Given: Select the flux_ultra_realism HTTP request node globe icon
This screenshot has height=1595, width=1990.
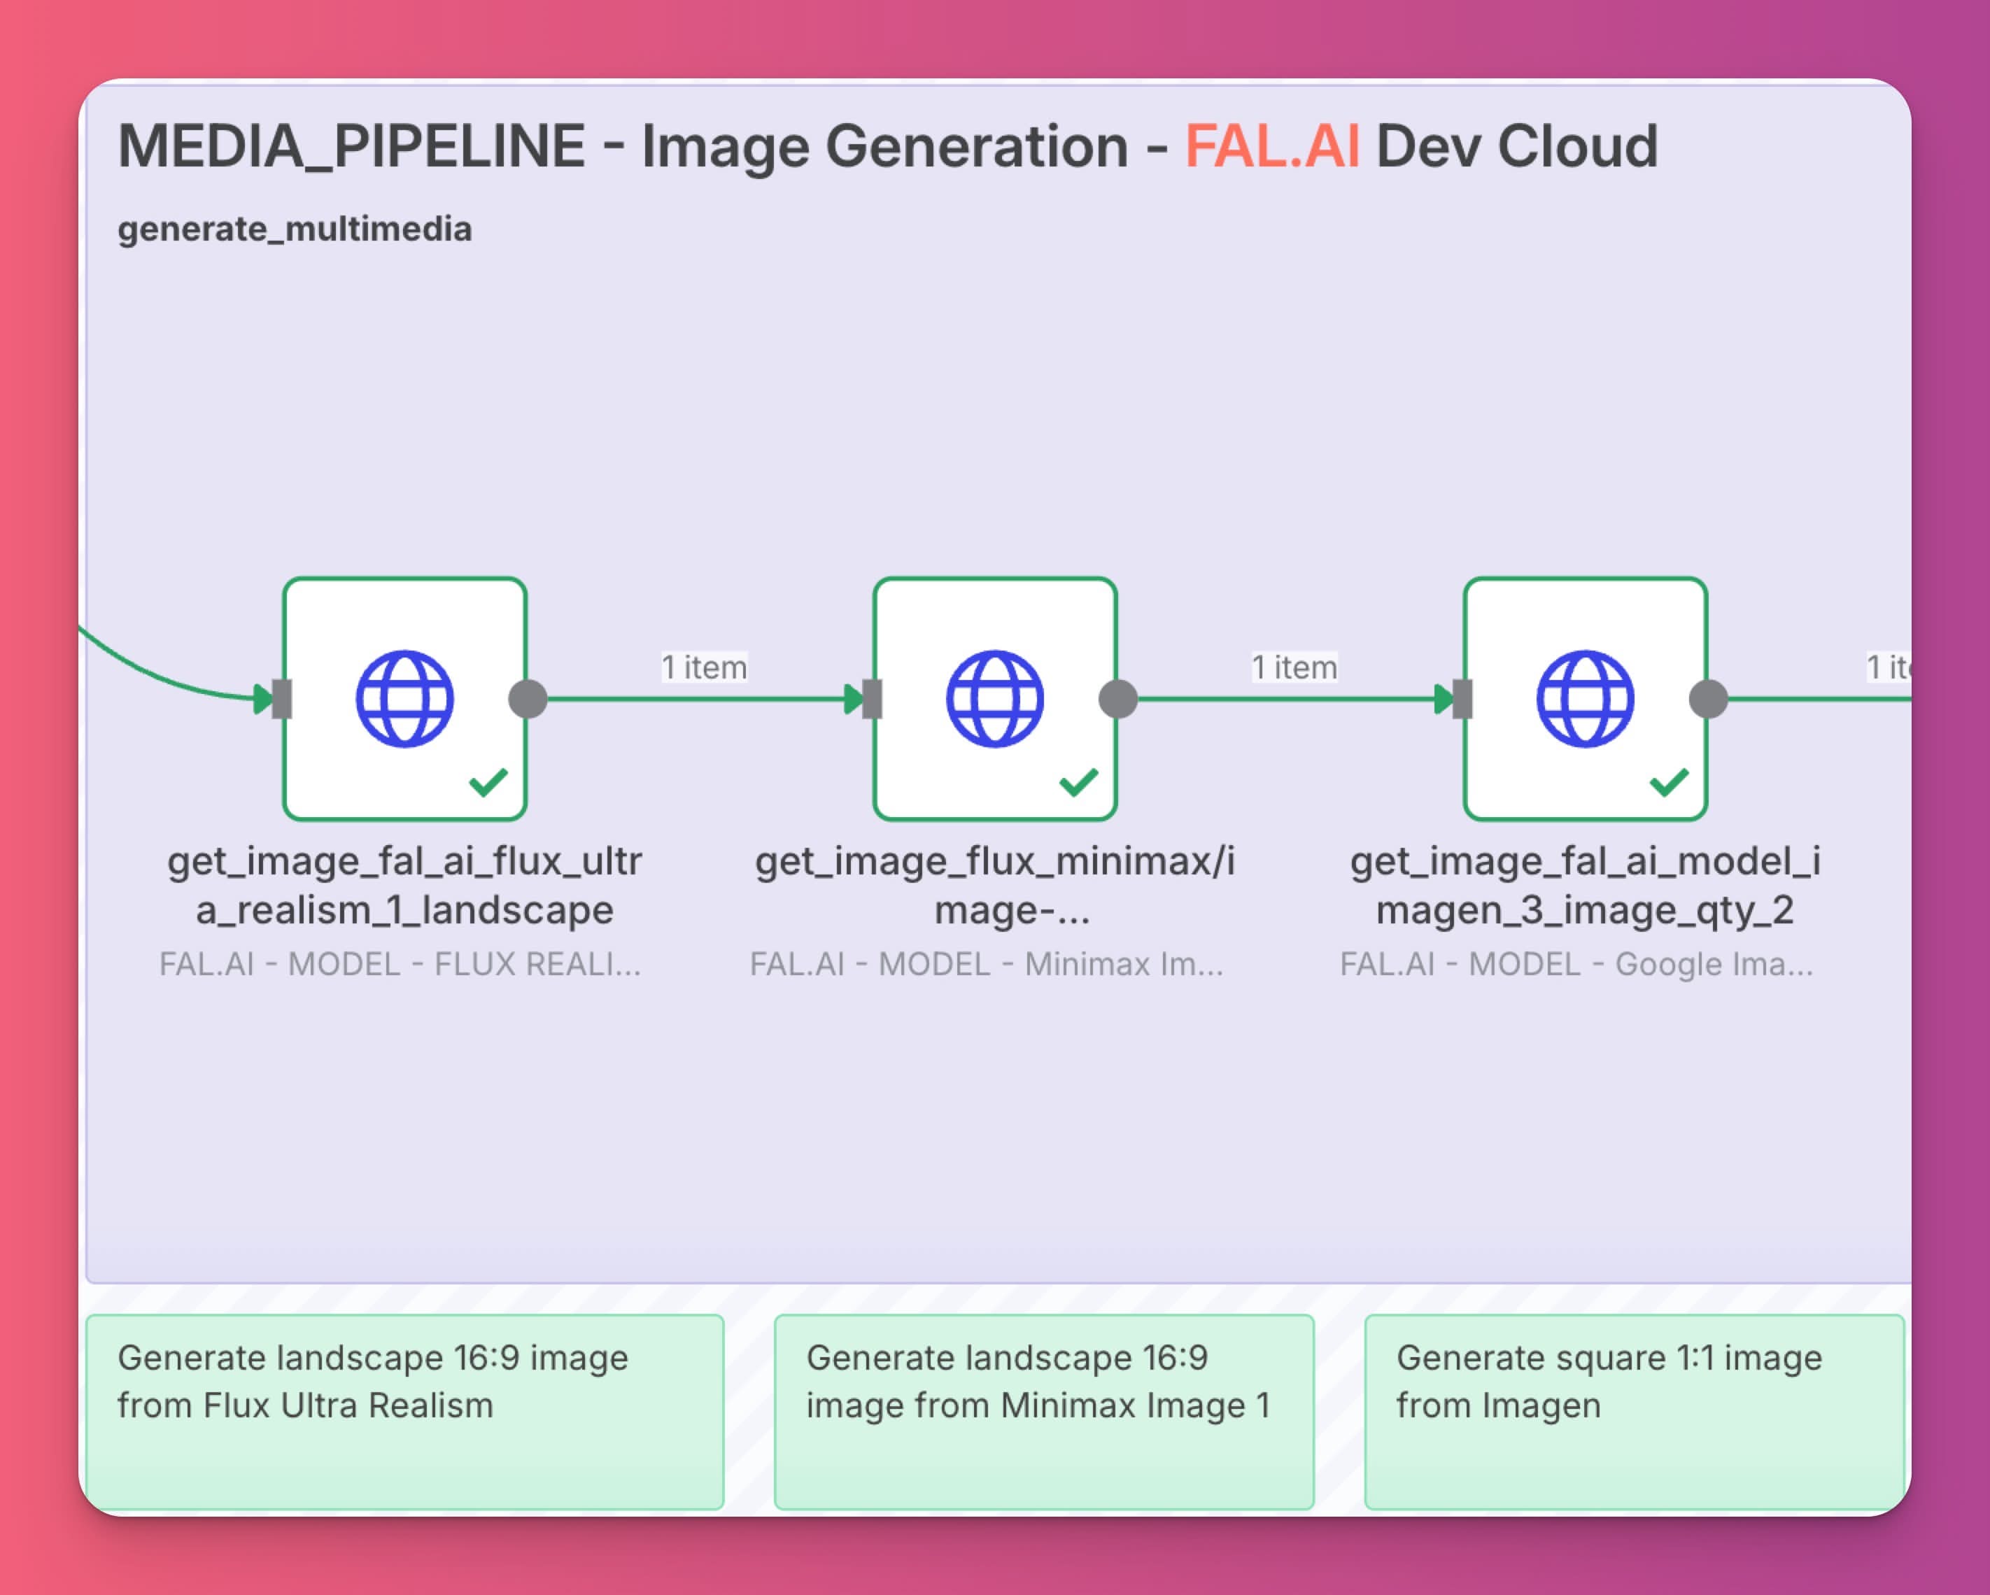Looking at the screenshot, I should (x=404, y=699).
